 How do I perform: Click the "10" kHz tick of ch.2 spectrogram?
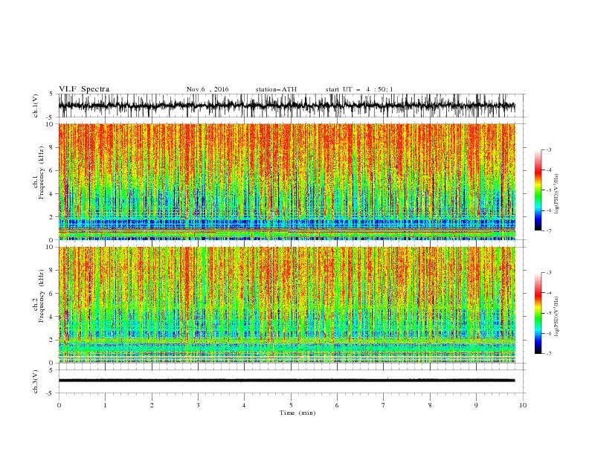[51, 247]
